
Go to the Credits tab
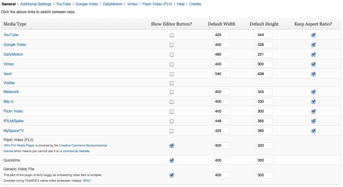click(195, 4)
